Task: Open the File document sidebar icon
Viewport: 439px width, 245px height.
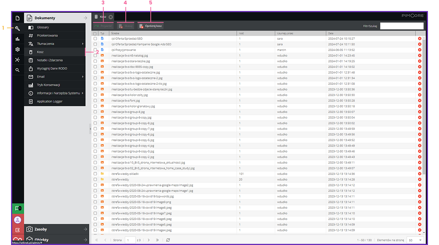Action: pos(17,18)
